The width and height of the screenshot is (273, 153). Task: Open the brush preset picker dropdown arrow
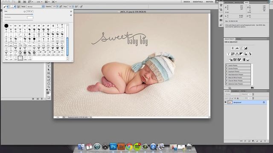15,7
